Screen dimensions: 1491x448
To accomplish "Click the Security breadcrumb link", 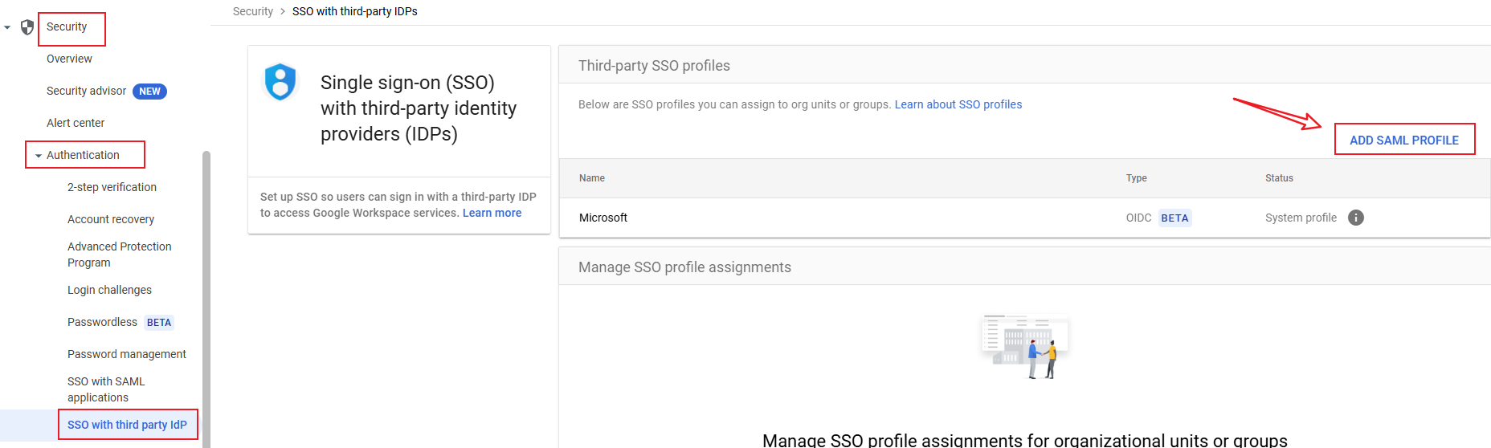I will click(252, 11).
